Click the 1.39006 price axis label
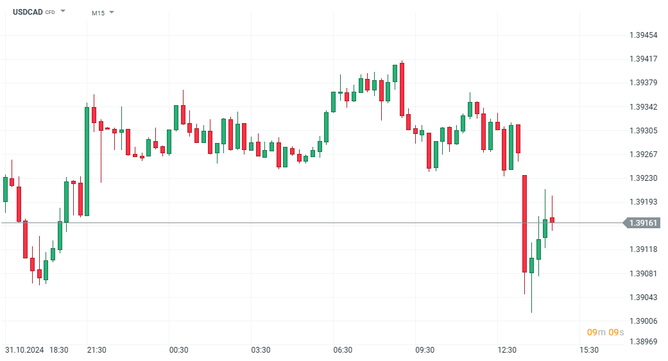 [643, 321]
